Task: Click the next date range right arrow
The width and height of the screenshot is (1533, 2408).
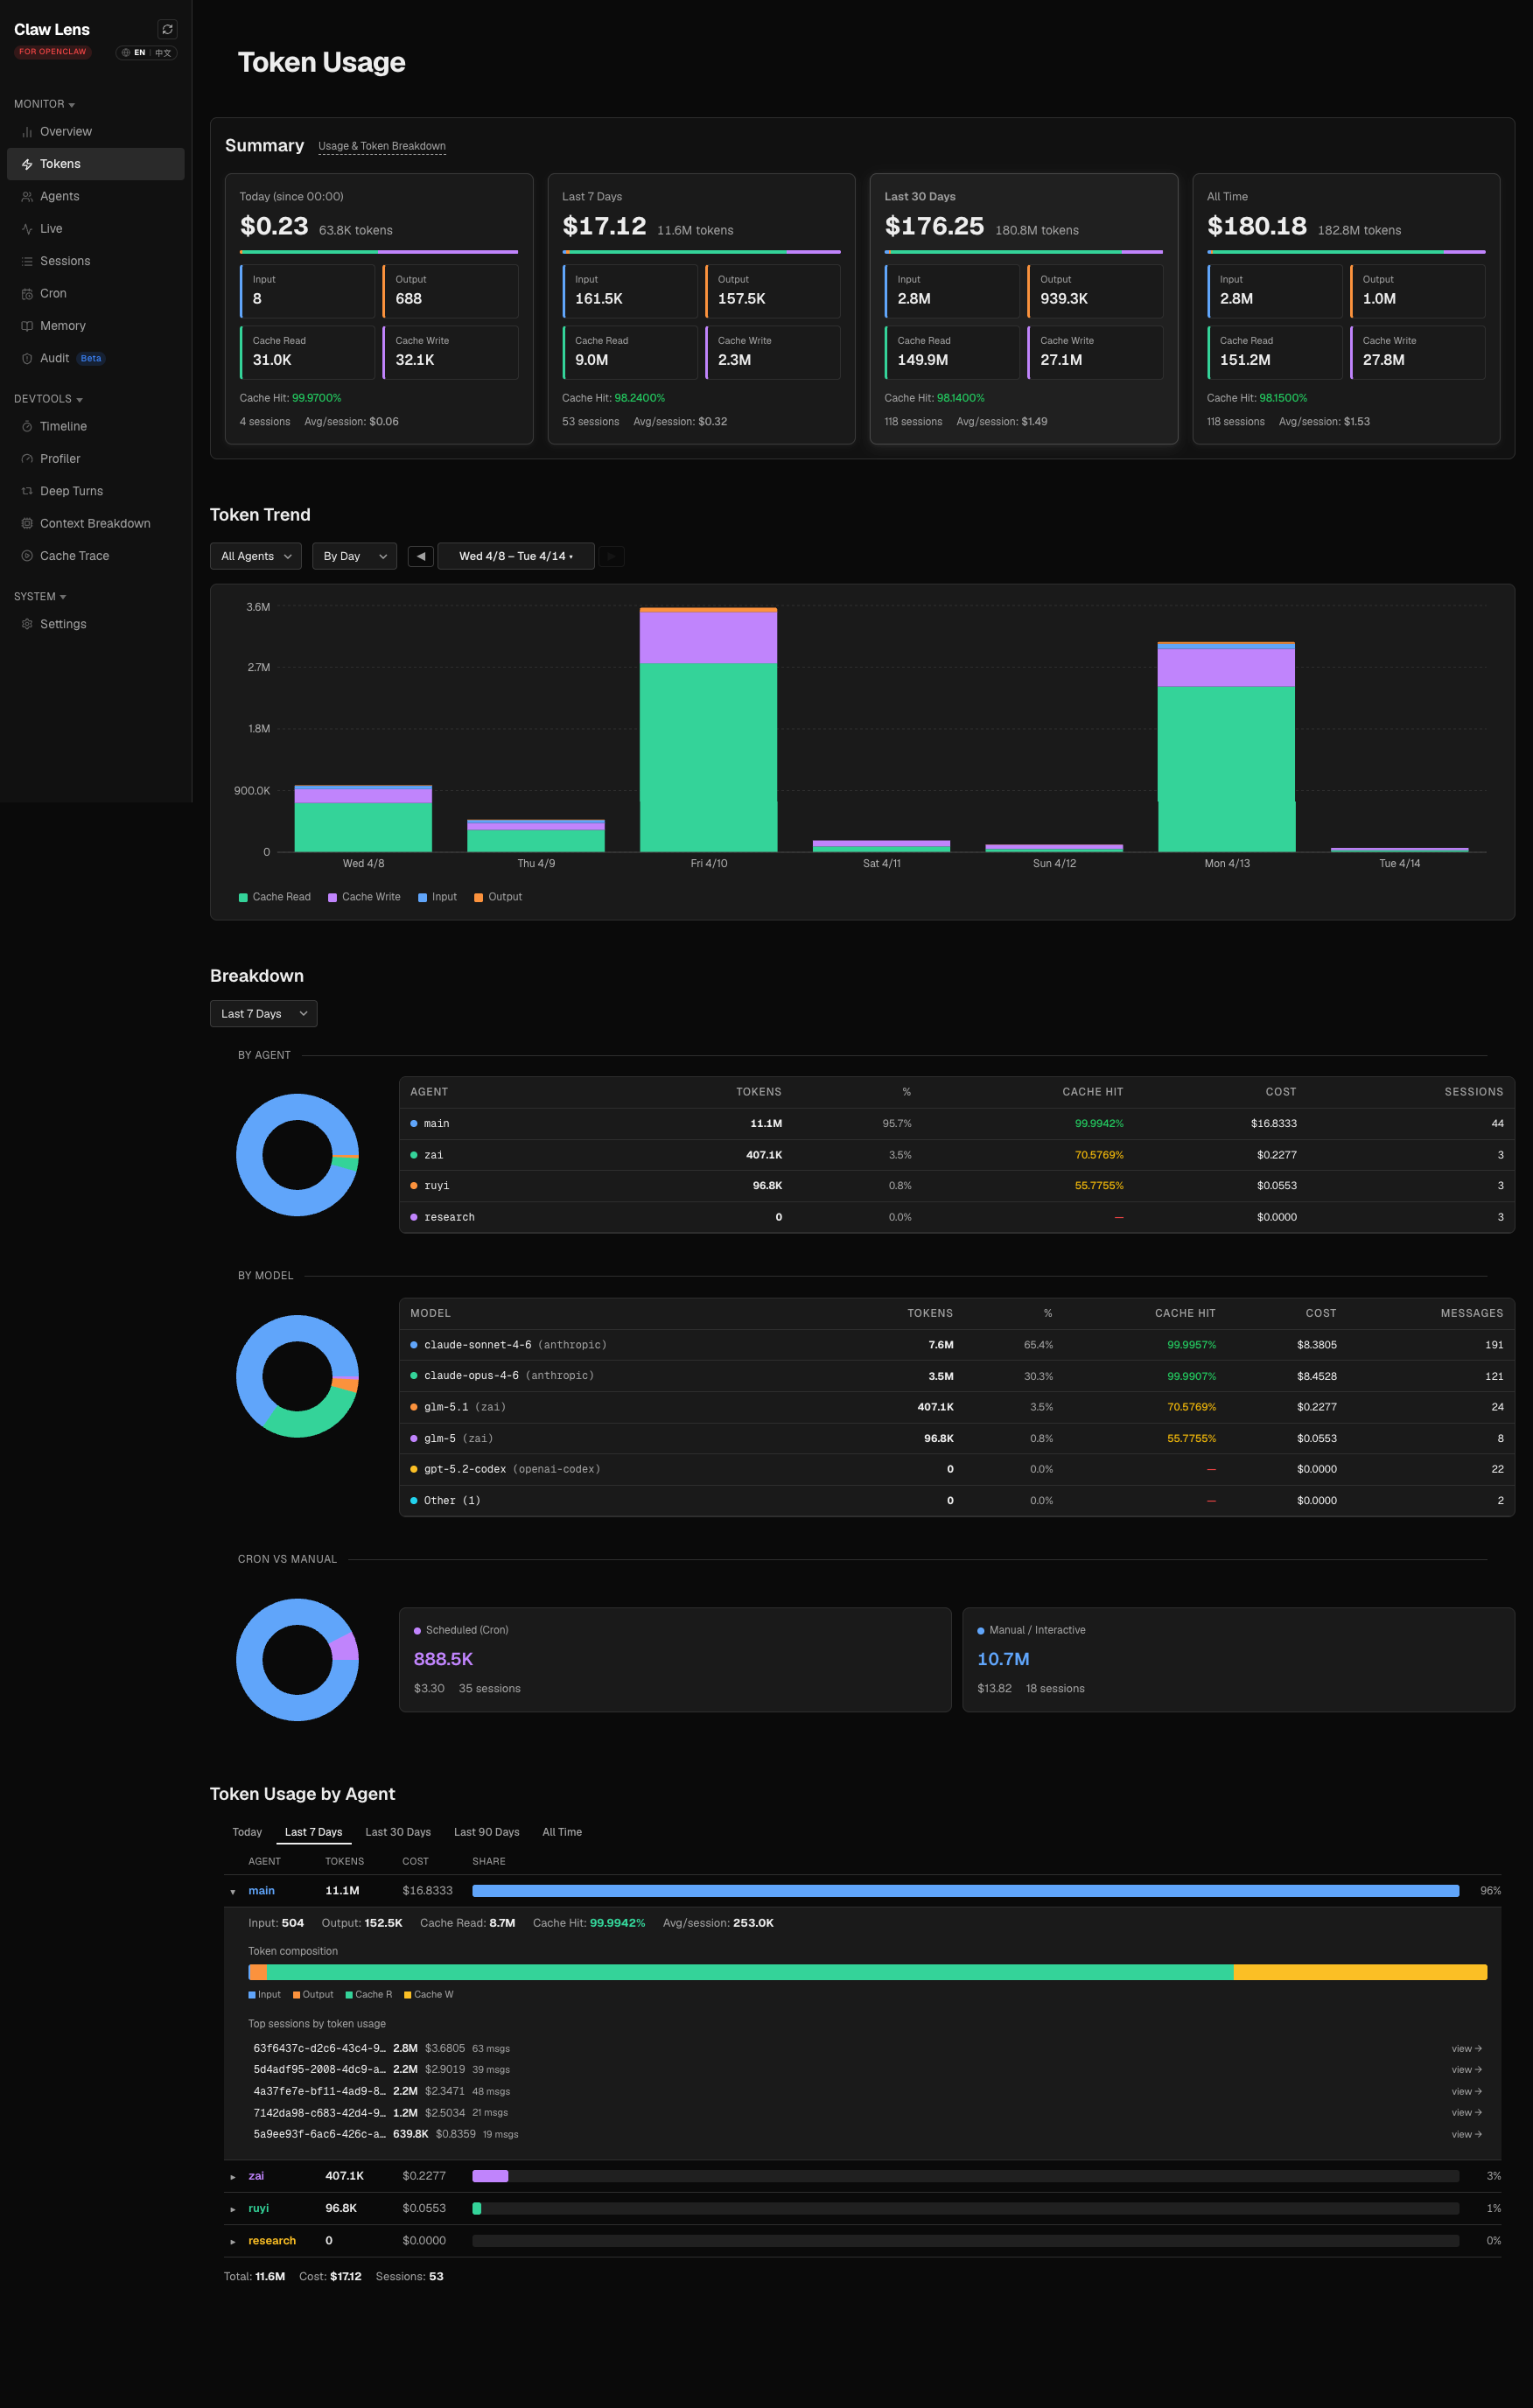Action: click(611, 556)
